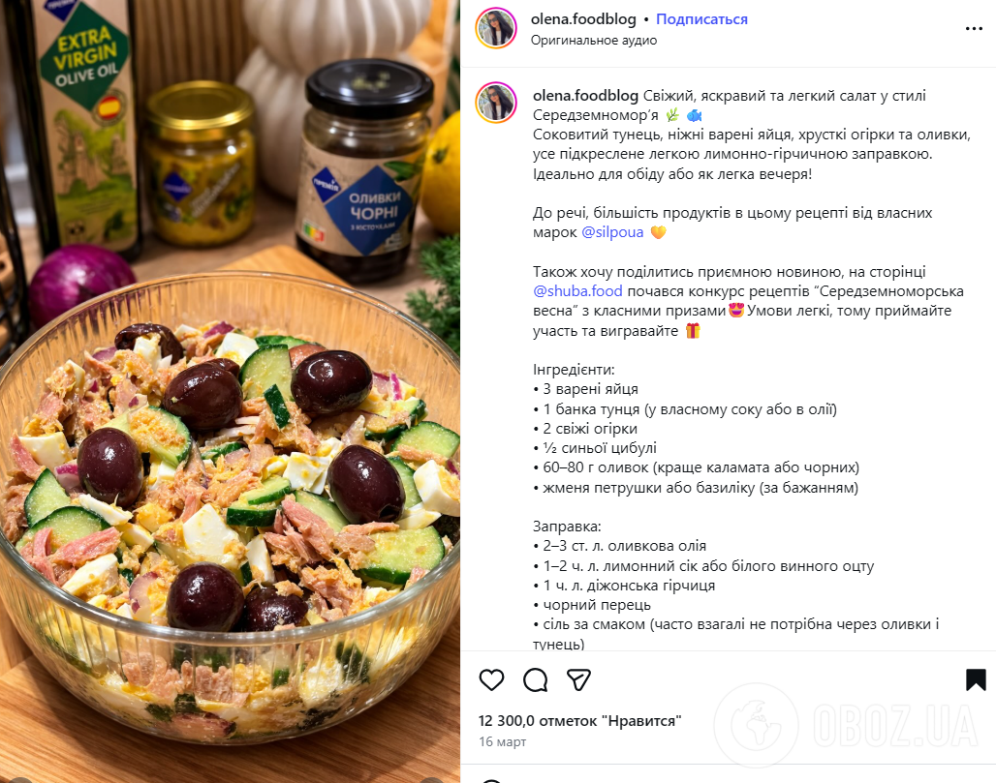
Task: Click the olena.foodblog avatar in header
Action: tap(496, 29)
